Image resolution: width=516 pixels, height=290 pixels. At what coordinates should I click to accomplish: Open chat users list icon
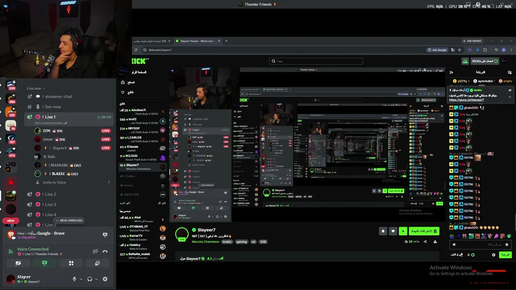[510, 72]
